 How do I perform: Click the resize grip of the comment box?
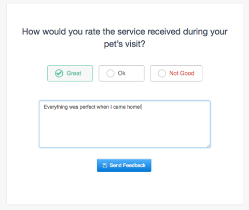[x=209, y=146]
